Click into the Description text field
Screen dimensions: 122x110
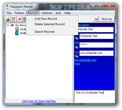click(96, 29)
